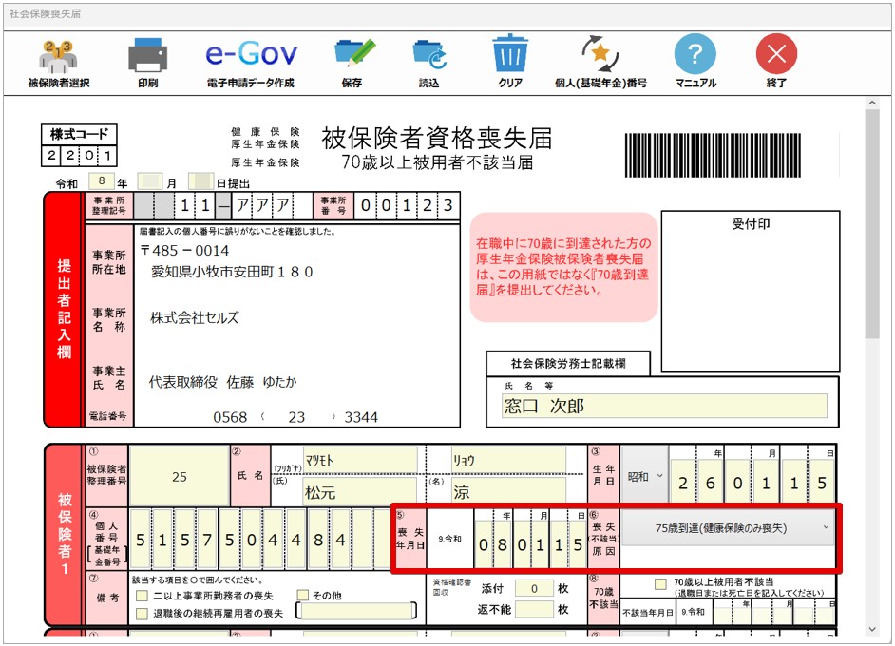Screen dimensions: 895x646
Task: Click 不該当年月日 label
Action: pos(648,613)
